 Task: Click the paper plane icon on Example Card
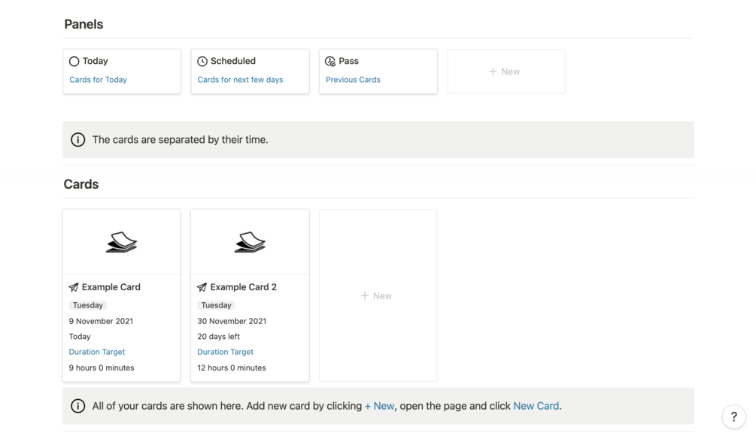coord(74,287)
